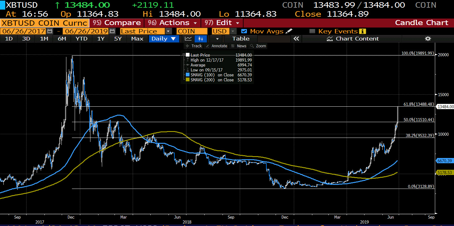Collapse the legend tree minus box

(x=184, y=55)
